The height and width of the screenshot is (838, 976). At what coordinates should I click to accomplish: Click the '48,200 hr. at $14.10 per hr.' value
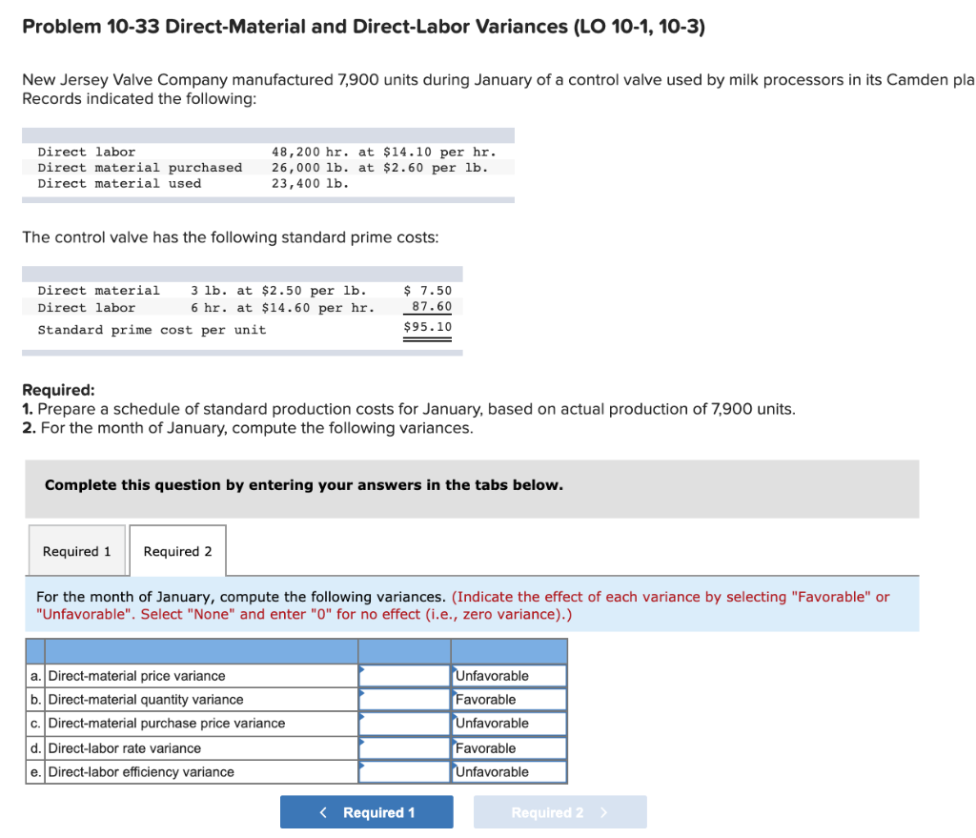click(384, 152)
